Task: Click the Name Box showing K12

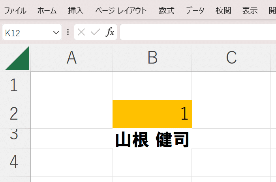Action: tap(32, 32)
